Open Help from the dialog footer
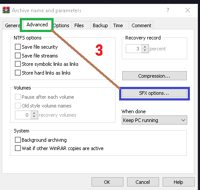The height and width of the screenshot is (190, 200). (x=178, y=182)
